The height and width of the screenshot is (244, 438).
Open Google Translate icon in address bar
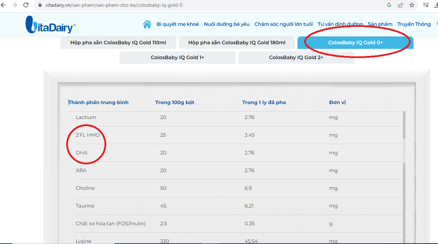click(x=389, y=5)
